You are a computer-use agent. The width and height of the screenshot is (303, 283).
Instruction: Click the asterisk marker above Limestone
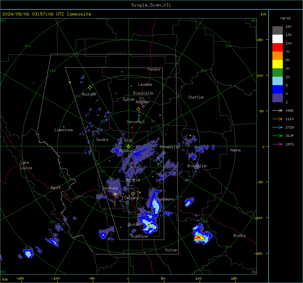(64, 127)
